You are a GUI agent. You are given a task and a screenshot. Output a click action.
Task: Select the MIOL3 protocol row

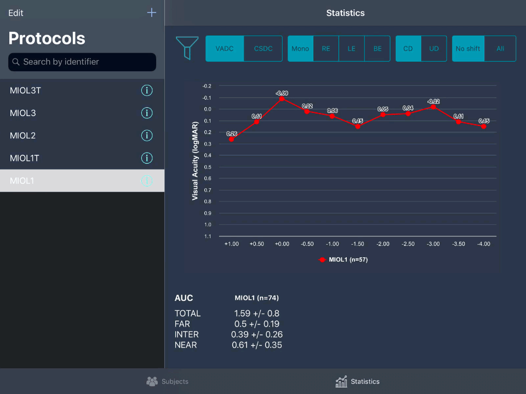click(82, 113)
